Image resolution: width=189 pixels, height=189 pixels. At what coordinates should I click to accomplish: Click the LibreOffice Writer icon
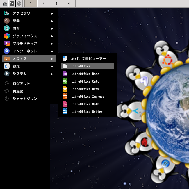(65, 112)
